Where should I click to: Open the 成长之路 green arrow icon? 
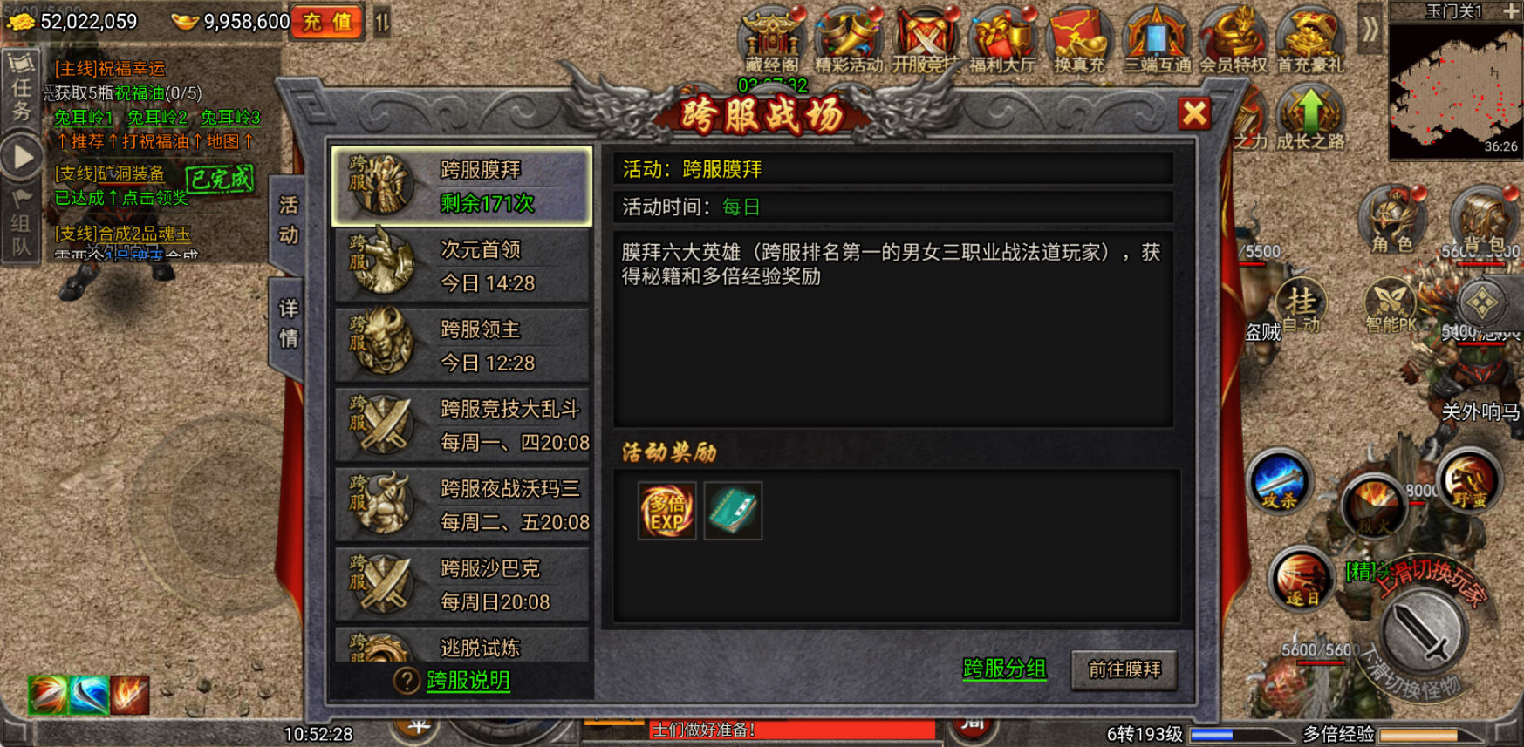pos(1310,118)
